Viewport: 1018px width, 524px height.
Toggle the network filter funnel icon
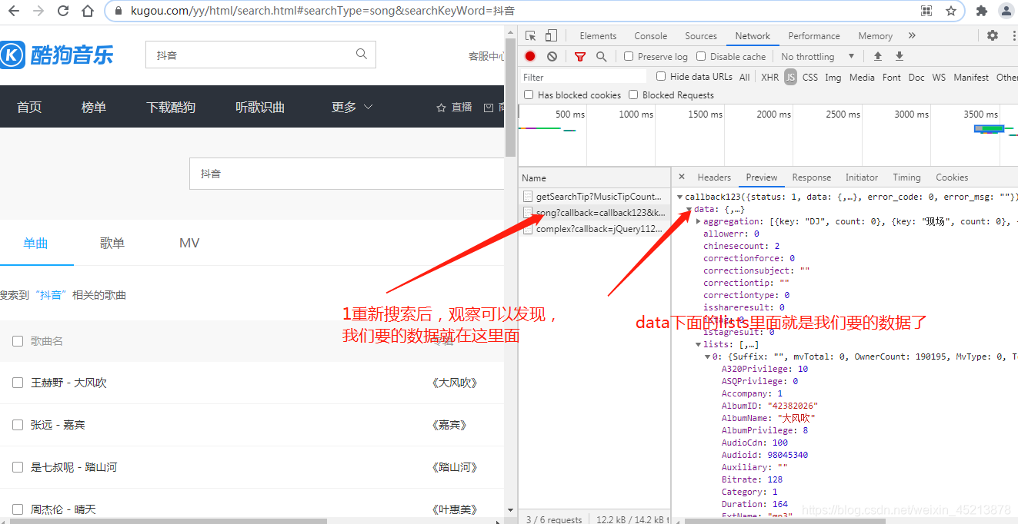click(x=580, y=56)
